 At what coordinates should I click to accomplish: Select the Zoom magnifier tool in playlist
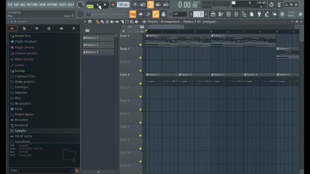point(132,22)
